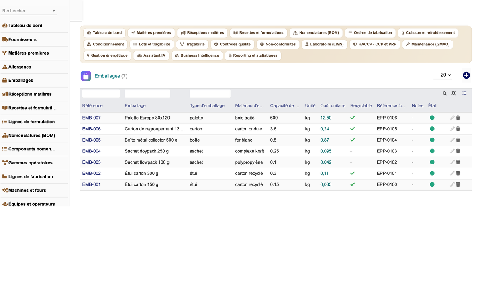The image size is (482, 298).
Task: Click the Non-conformités button
Action: click(278, 44)
